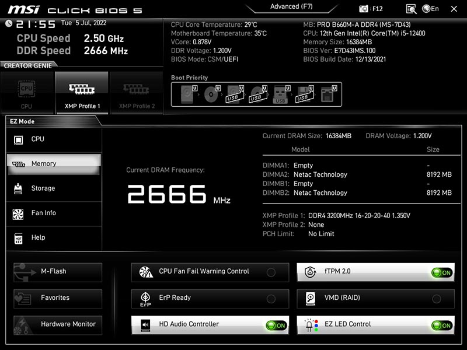Click the BIOS Ver E7D43IMS.100 text
Viewport: 467px width, 350px height.
point(339,51)
